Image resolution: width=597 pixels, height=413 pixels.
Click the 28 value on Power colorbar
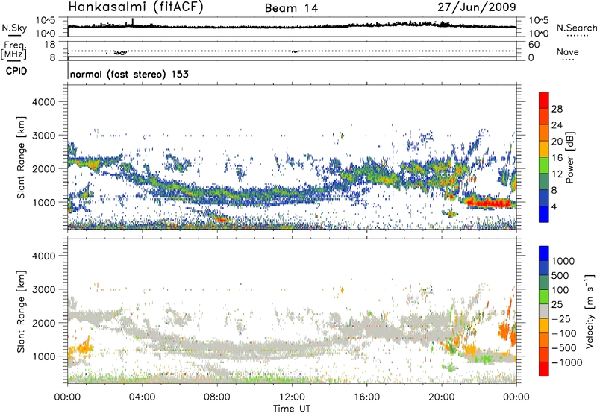(x=557, y=109)
